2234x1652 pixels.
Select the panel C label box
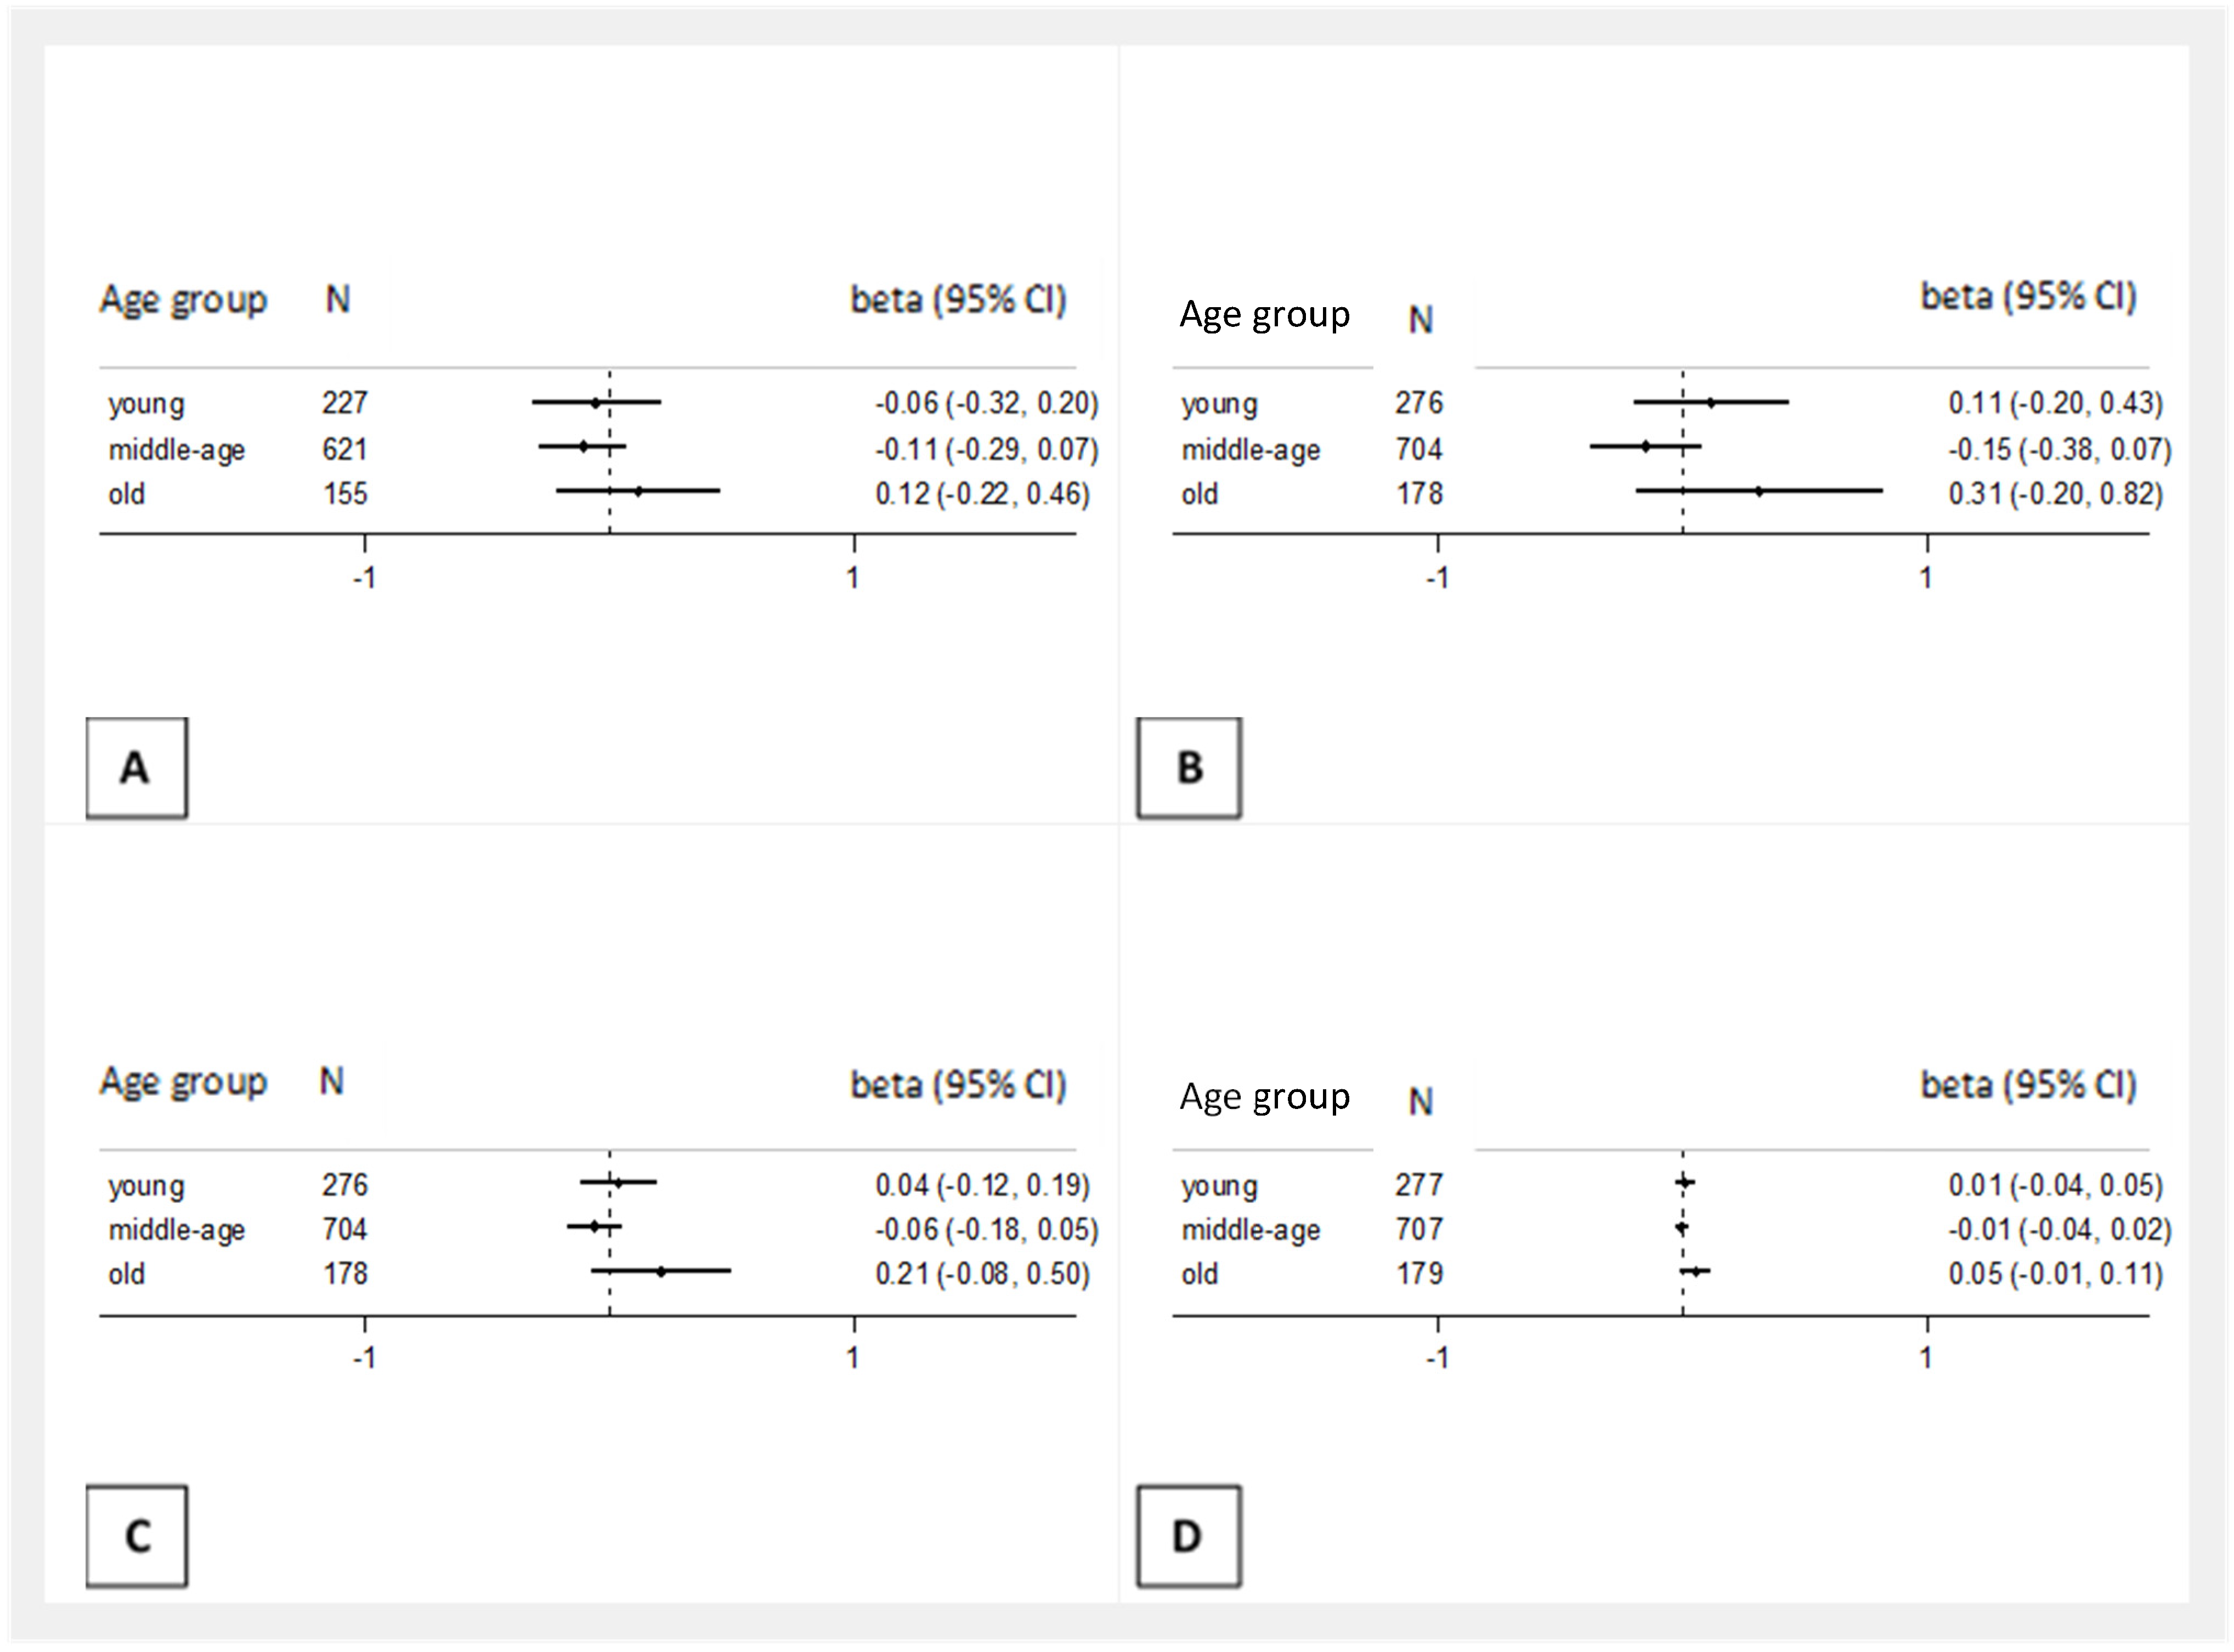136,1535
